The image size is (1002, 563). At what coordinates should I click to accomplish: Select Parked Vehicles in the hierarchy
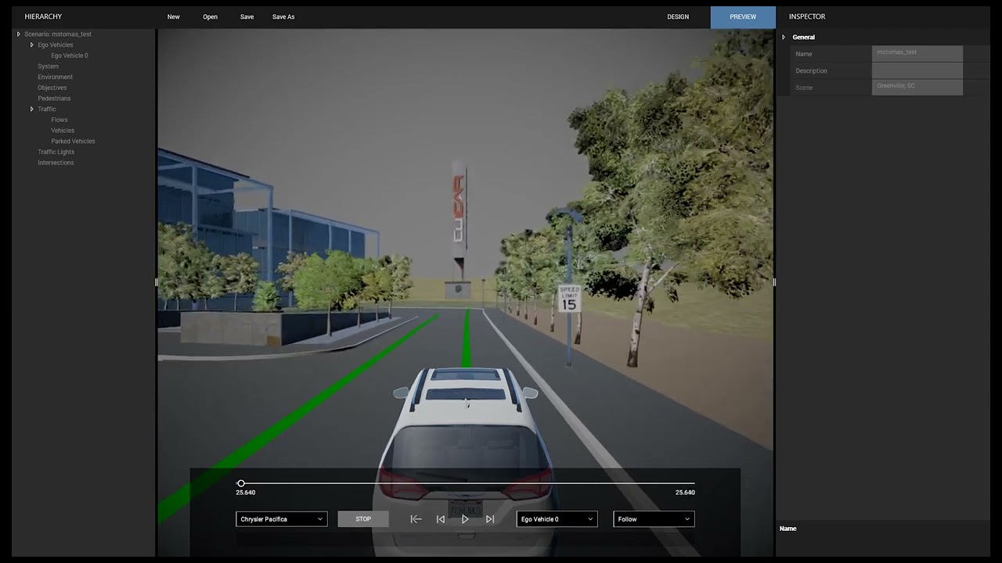(x=74, y=142)
